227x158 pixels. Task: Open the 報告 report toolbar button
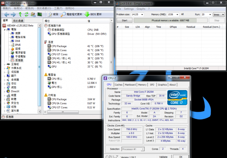(x=53, y=14)
